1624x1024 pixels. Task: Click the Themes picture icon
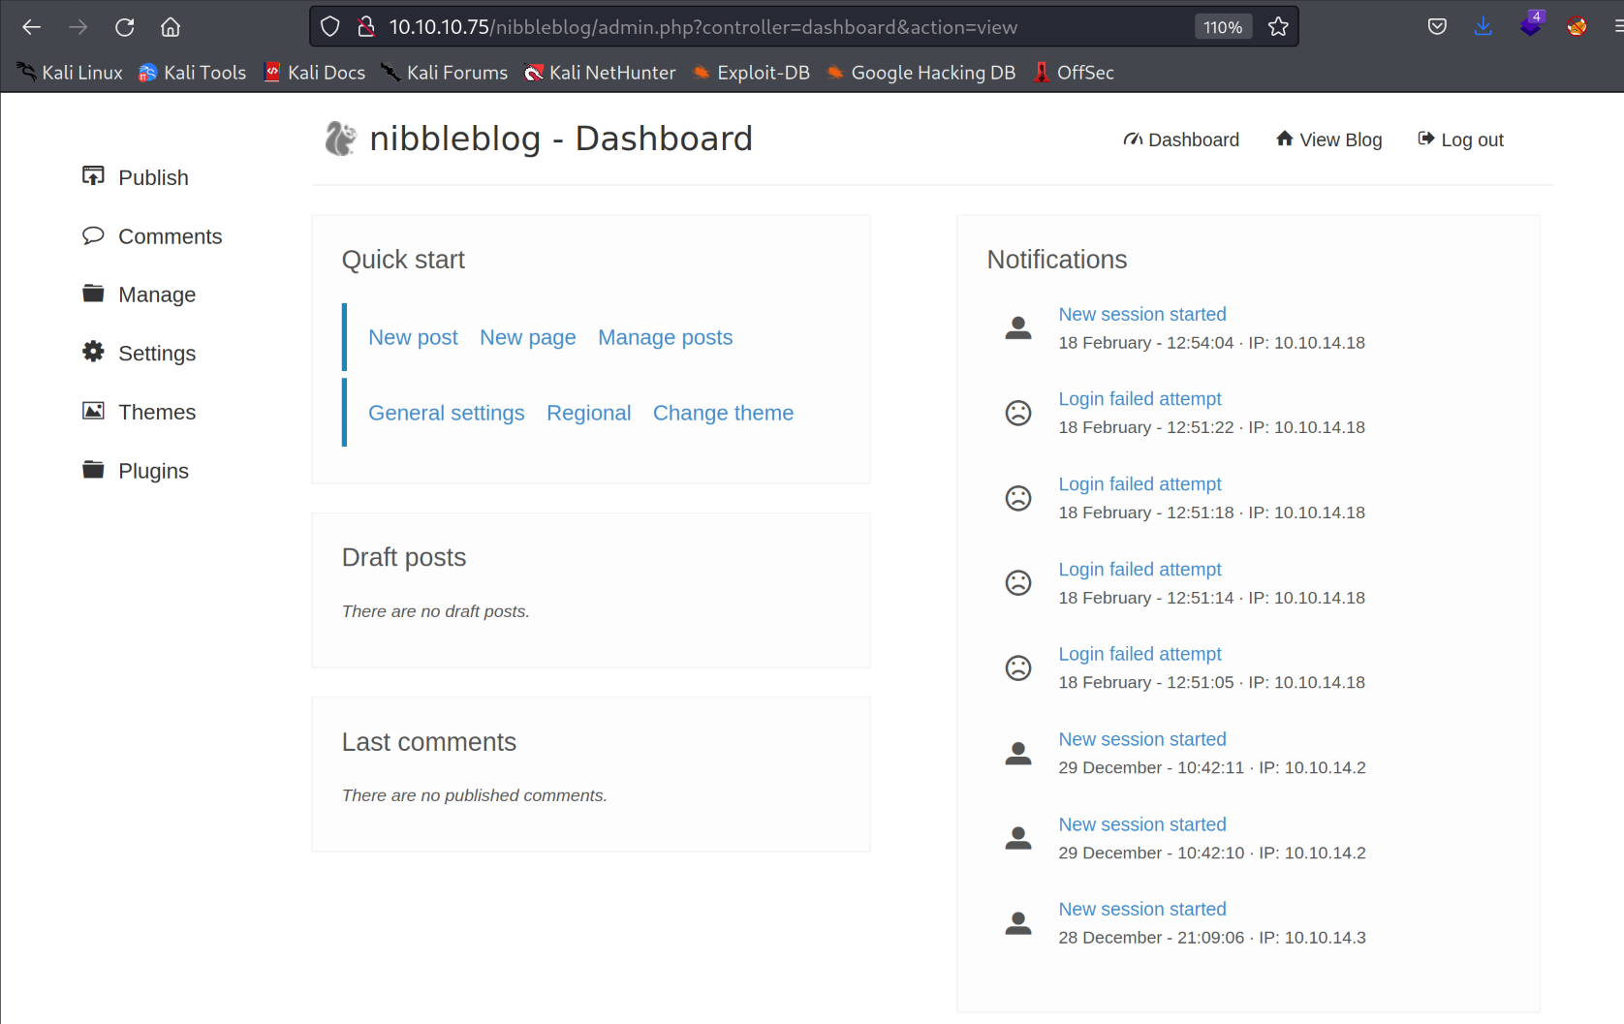coord(93,411)
